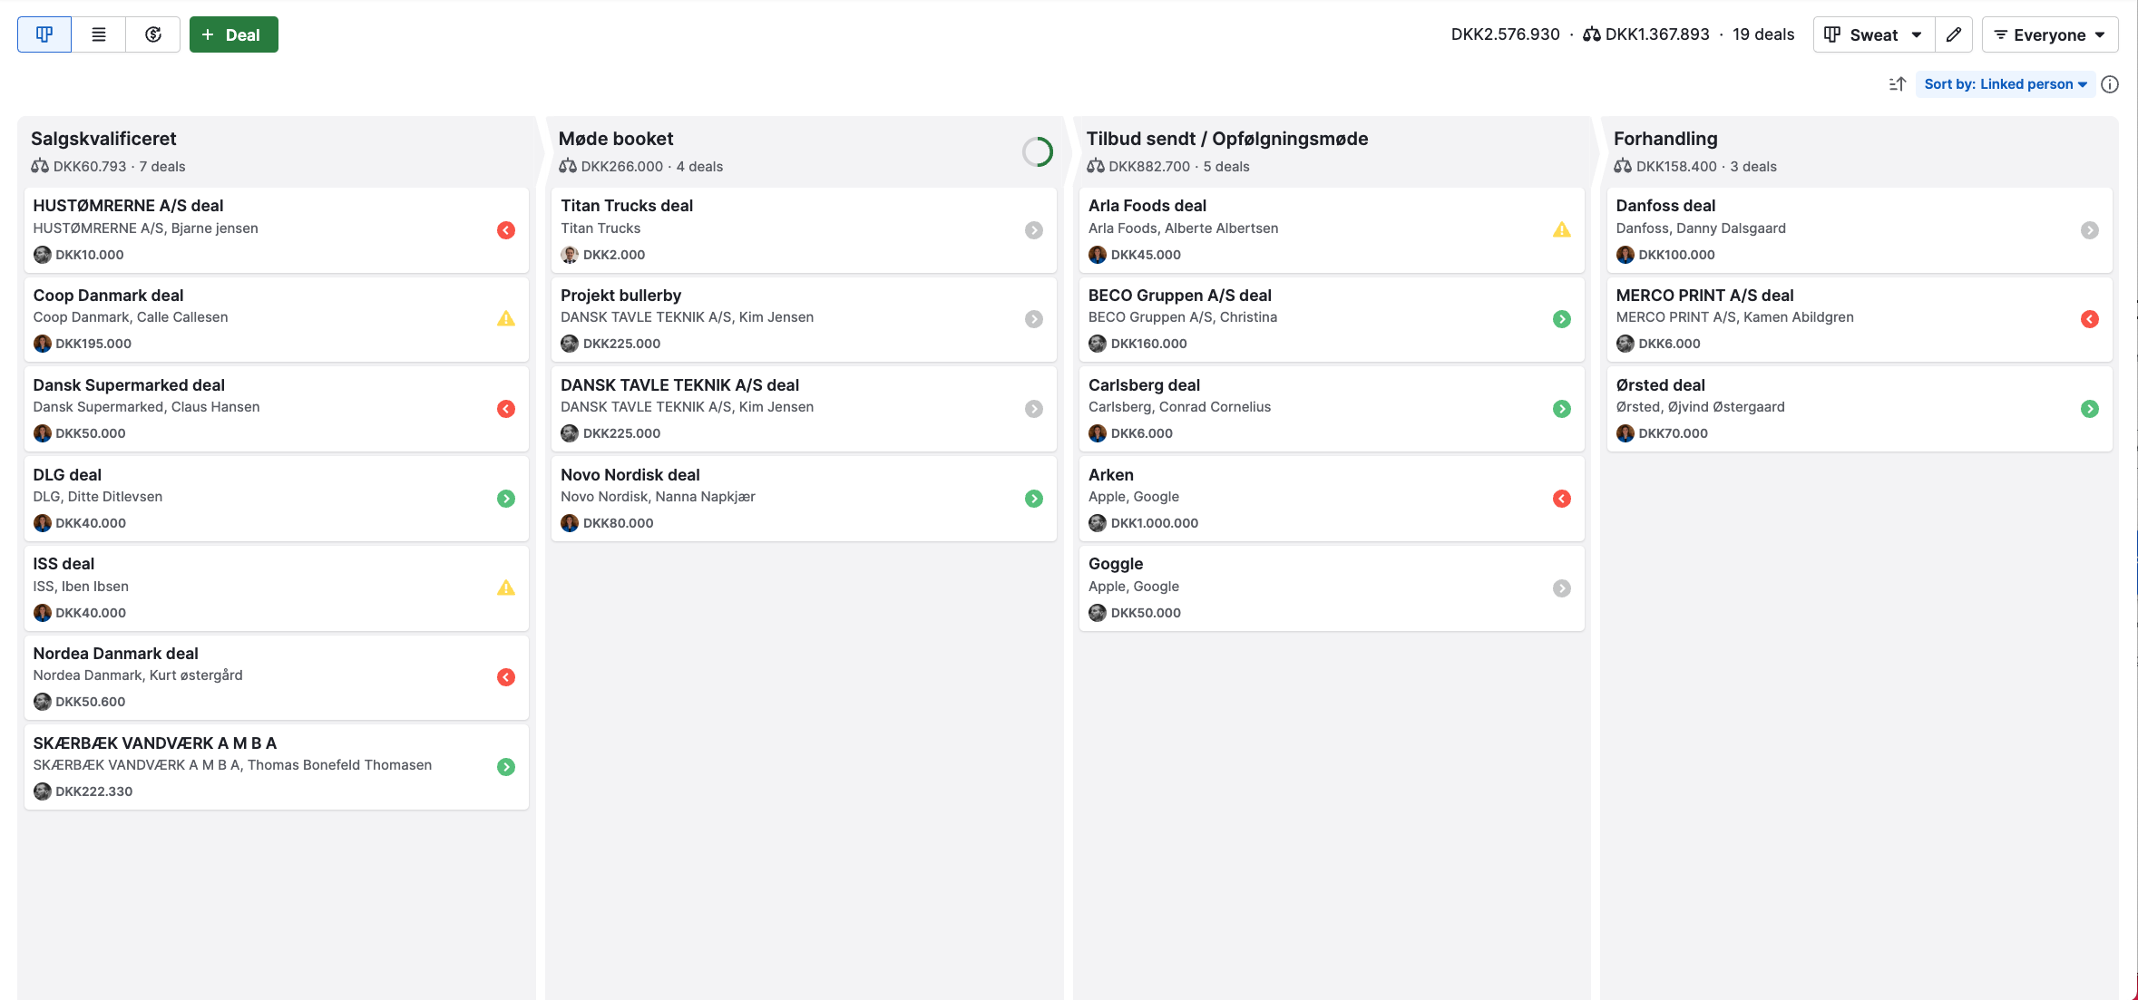This screenshot has width=2138, height=1000.
Task: Click gray activity icon on Titan Trucks deal
Action: click(x=1034, y=230)
